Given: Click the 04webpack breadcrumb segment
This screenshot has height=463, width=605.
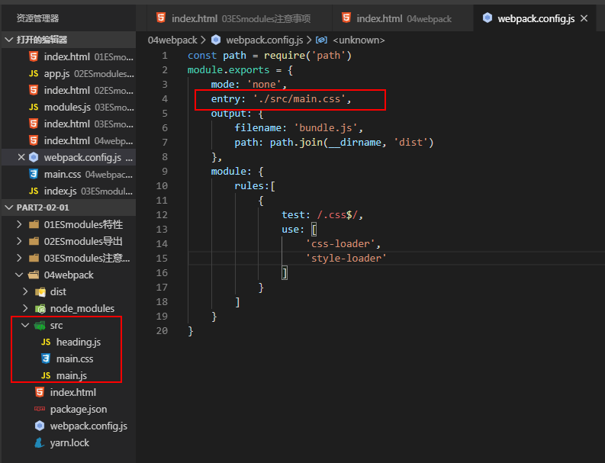Looking at the screenshot, I should click(x=172, y=40).
